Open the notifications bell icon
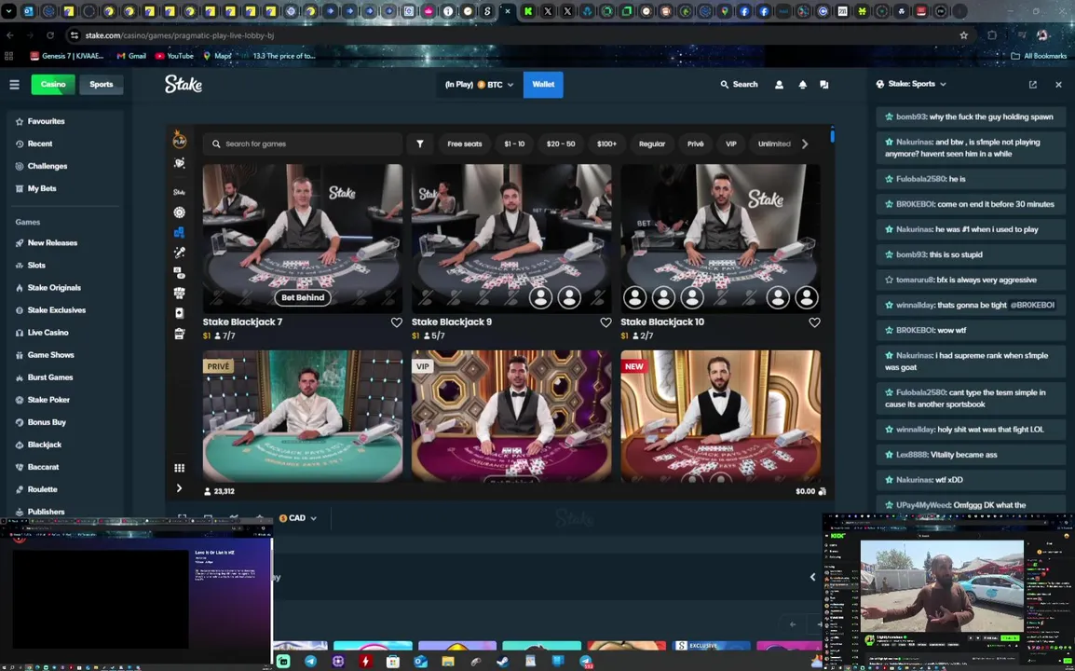The width and height of the screenshot is (1075, 671). click(802, 85)
